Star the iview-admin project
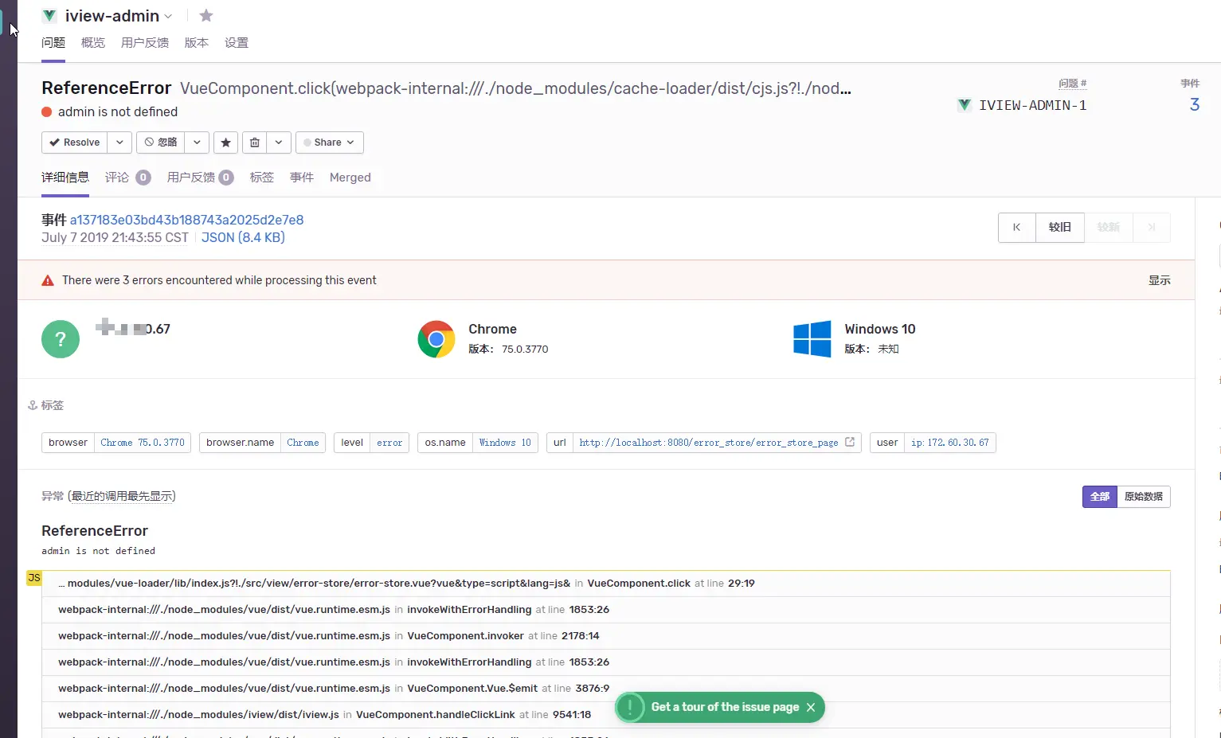The height and width of the screenshot is (738, 1221). (206, 15)
